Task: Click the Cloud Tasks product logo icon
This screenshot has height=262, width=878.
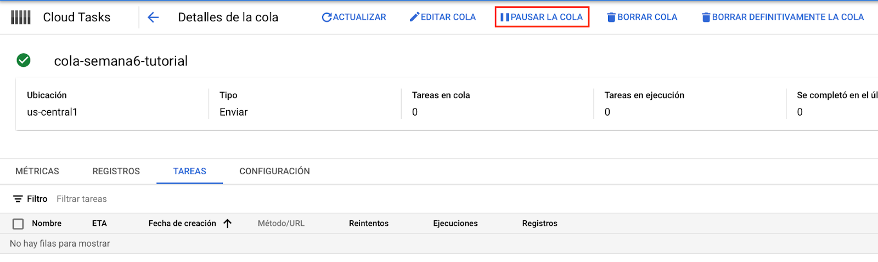Action: (21, 18)
